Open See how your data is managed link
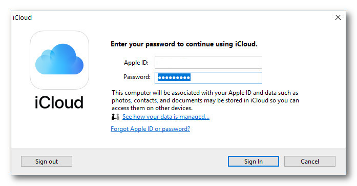 coord(166,117)
